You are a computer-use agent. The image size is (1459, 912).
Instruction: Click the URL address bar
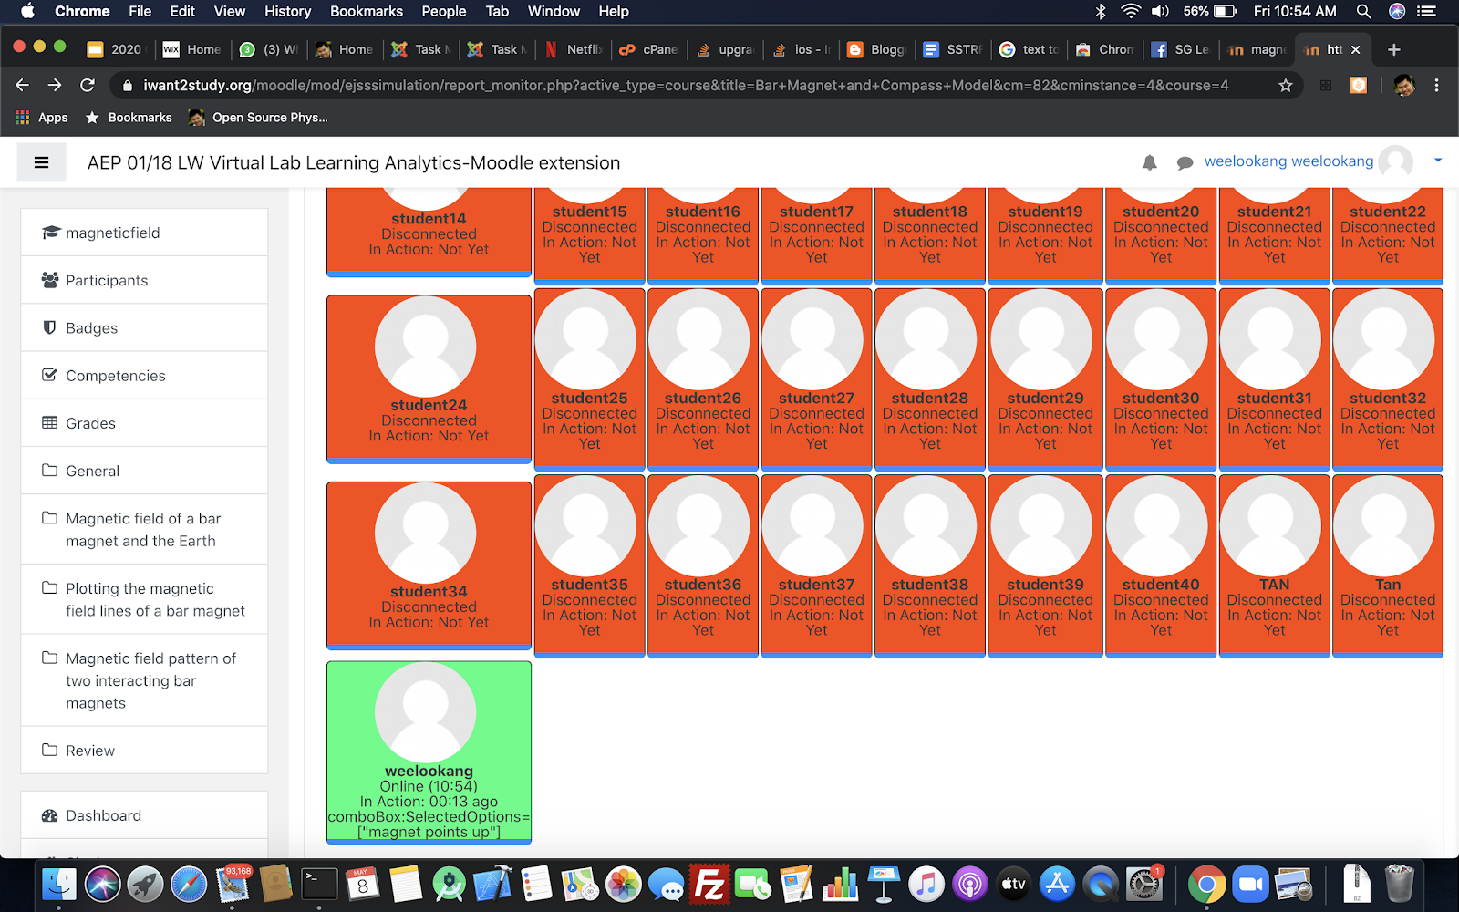click(x=686, y=85)
